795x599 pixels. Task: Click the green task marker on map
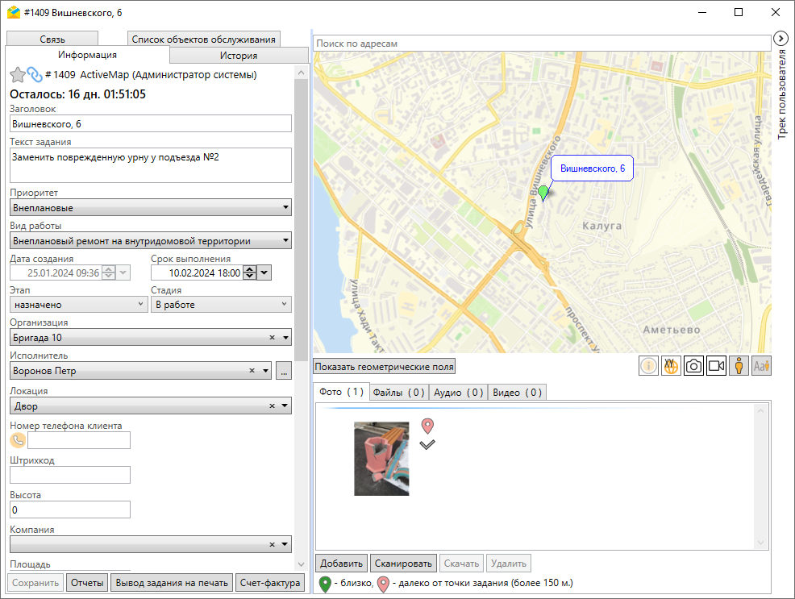click(x=543, y=193)
